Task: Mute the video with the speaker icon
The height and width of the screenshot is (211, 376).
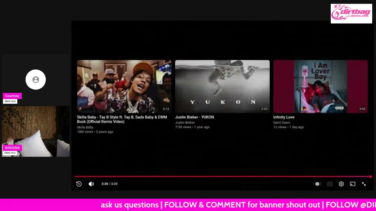Action: click(x=91, y=184)
